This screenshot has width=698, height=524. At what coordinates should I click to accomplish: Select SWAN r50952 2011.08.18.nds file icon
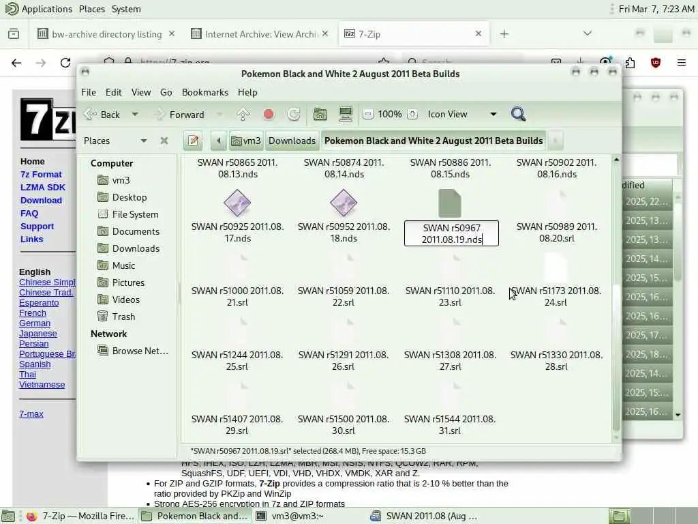(344, 203)
